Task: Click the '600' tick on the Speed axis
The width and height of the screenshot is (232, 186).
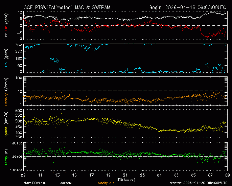Action: click(x=19, y=111)
